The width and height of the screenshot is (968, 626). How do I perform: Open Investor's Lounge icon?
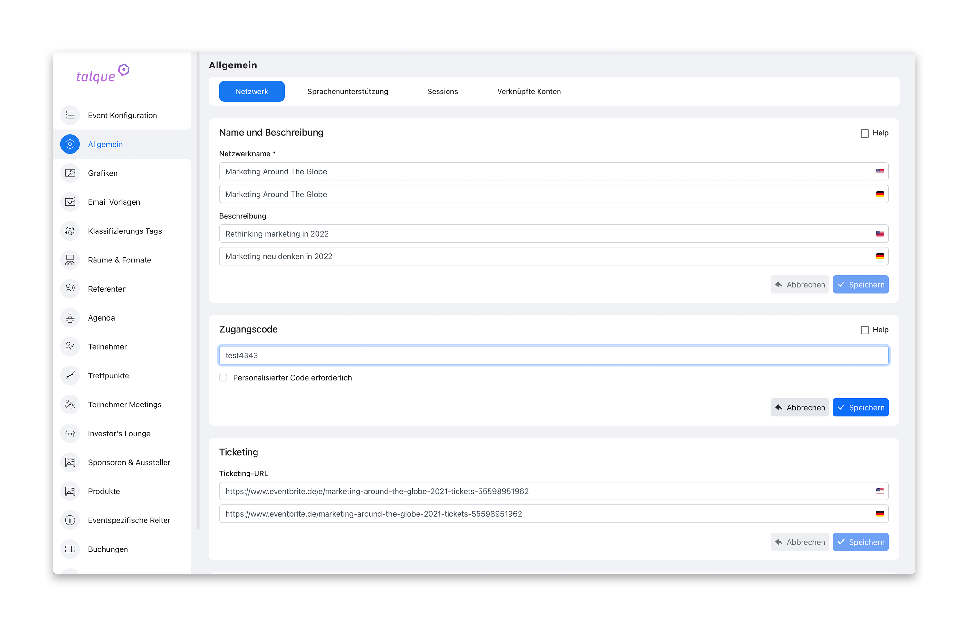click(x=70, y=433)
